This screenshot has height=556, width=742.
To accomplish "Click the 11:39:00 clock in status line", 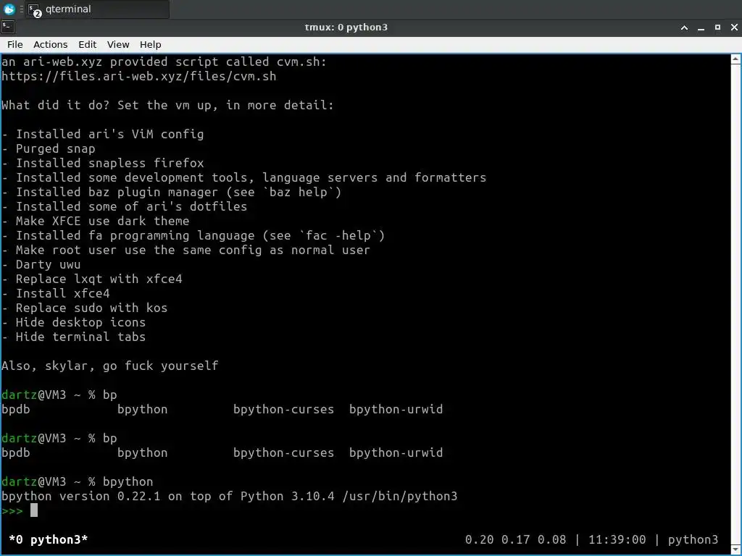I will click(x=617, y=539).
